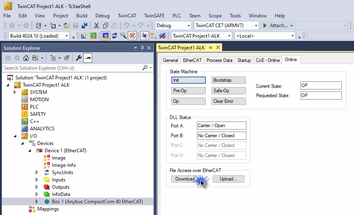Click the Toggle Free Run State icon
Viewport: 354px width, 215px height.
(x=132, y=36)
